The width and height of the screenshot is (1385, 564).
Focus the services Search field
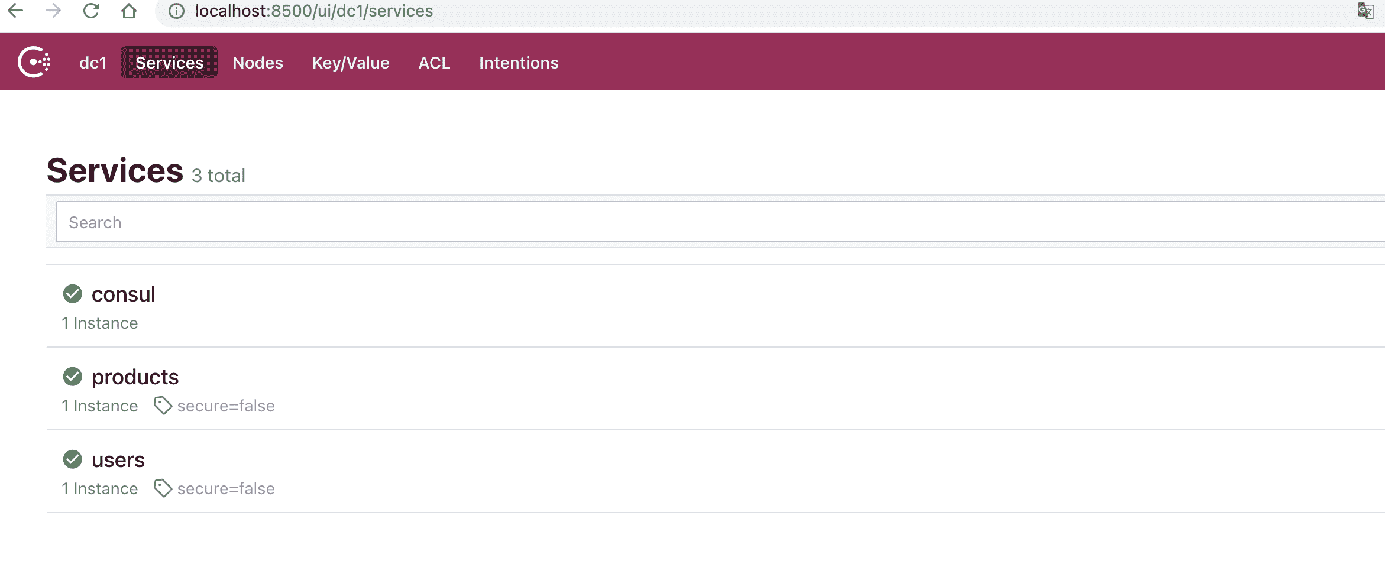point(710,222)
